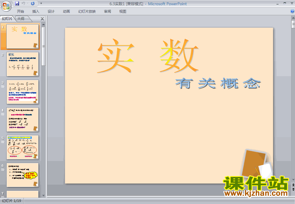Open the 幻灯片放映 ribbon tab

click(87, 12)
